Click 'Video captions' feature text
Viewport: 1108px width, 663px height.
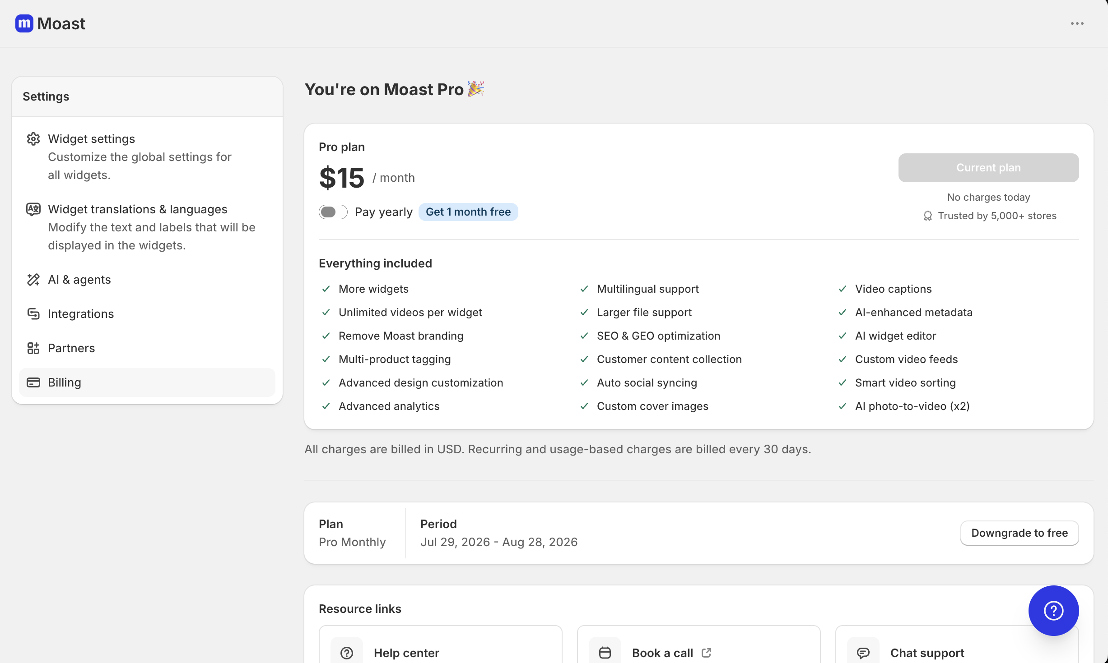[x=893, y=289]
